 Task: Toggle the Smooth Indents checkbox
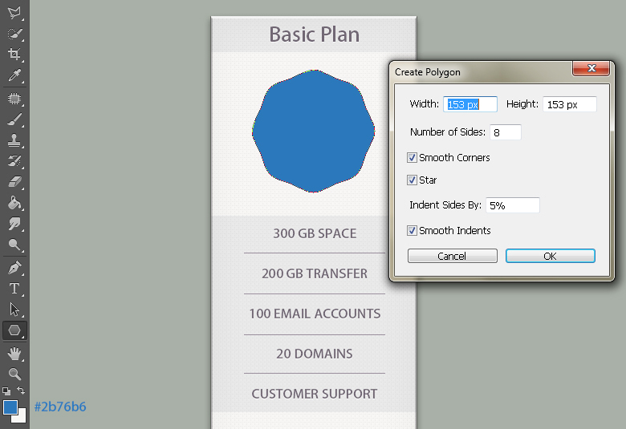(x=413, y=231)
